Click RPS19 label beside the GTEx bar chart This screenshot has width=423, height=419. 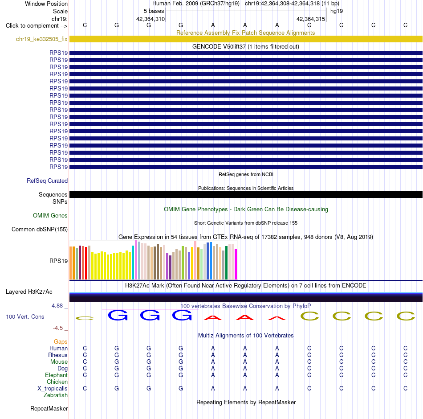[58, 261]
